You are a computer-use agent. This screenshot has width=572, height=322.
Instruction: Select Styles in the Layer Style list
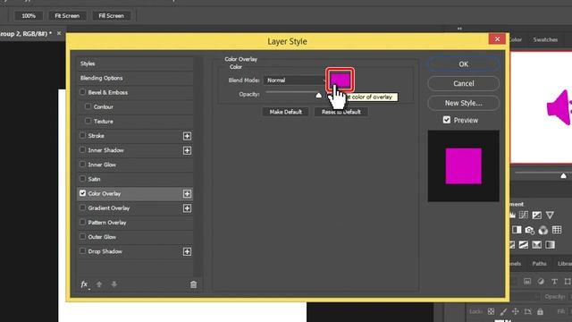135,64
